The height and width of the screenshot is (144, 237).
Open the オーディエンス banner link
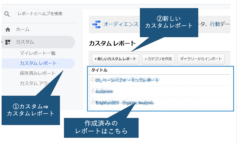121,24
